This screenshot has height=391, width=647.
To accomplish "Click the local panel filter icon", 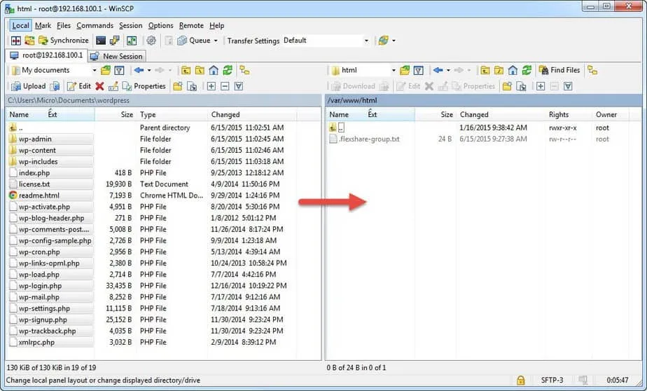I will pyautogui.click(x=120, y=70).
